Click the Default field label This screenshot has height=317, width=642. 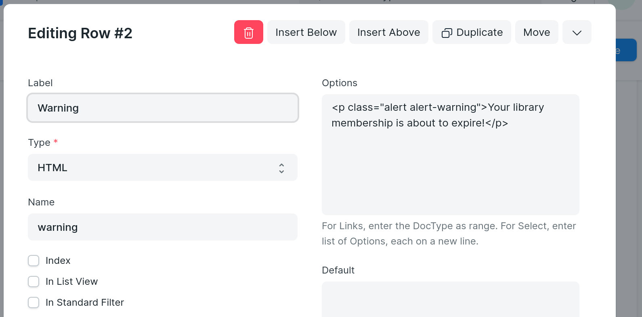[x=338, y=270]
